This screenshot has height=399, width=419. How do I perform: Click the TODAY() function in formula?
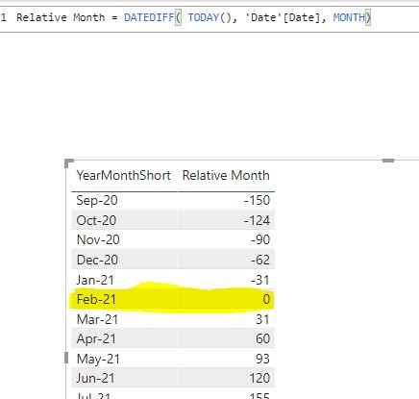[209, 17]
